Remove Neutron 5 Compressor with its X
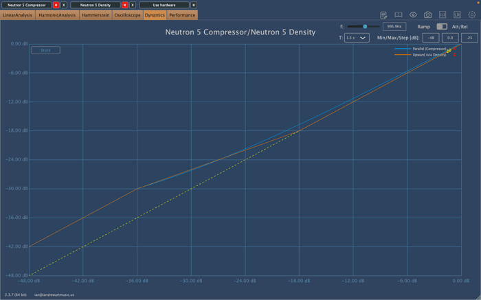The width and height of the screenshot is (481, 300). tap(63, 5)
